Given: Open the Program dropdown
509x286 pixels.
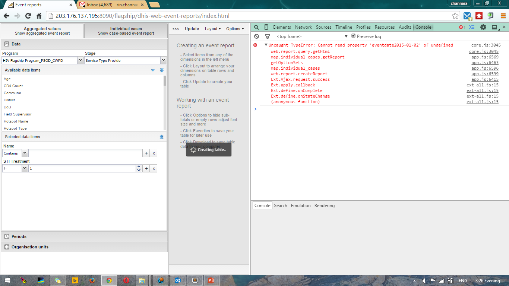Looking at the screenshot, I should point(80,60).
